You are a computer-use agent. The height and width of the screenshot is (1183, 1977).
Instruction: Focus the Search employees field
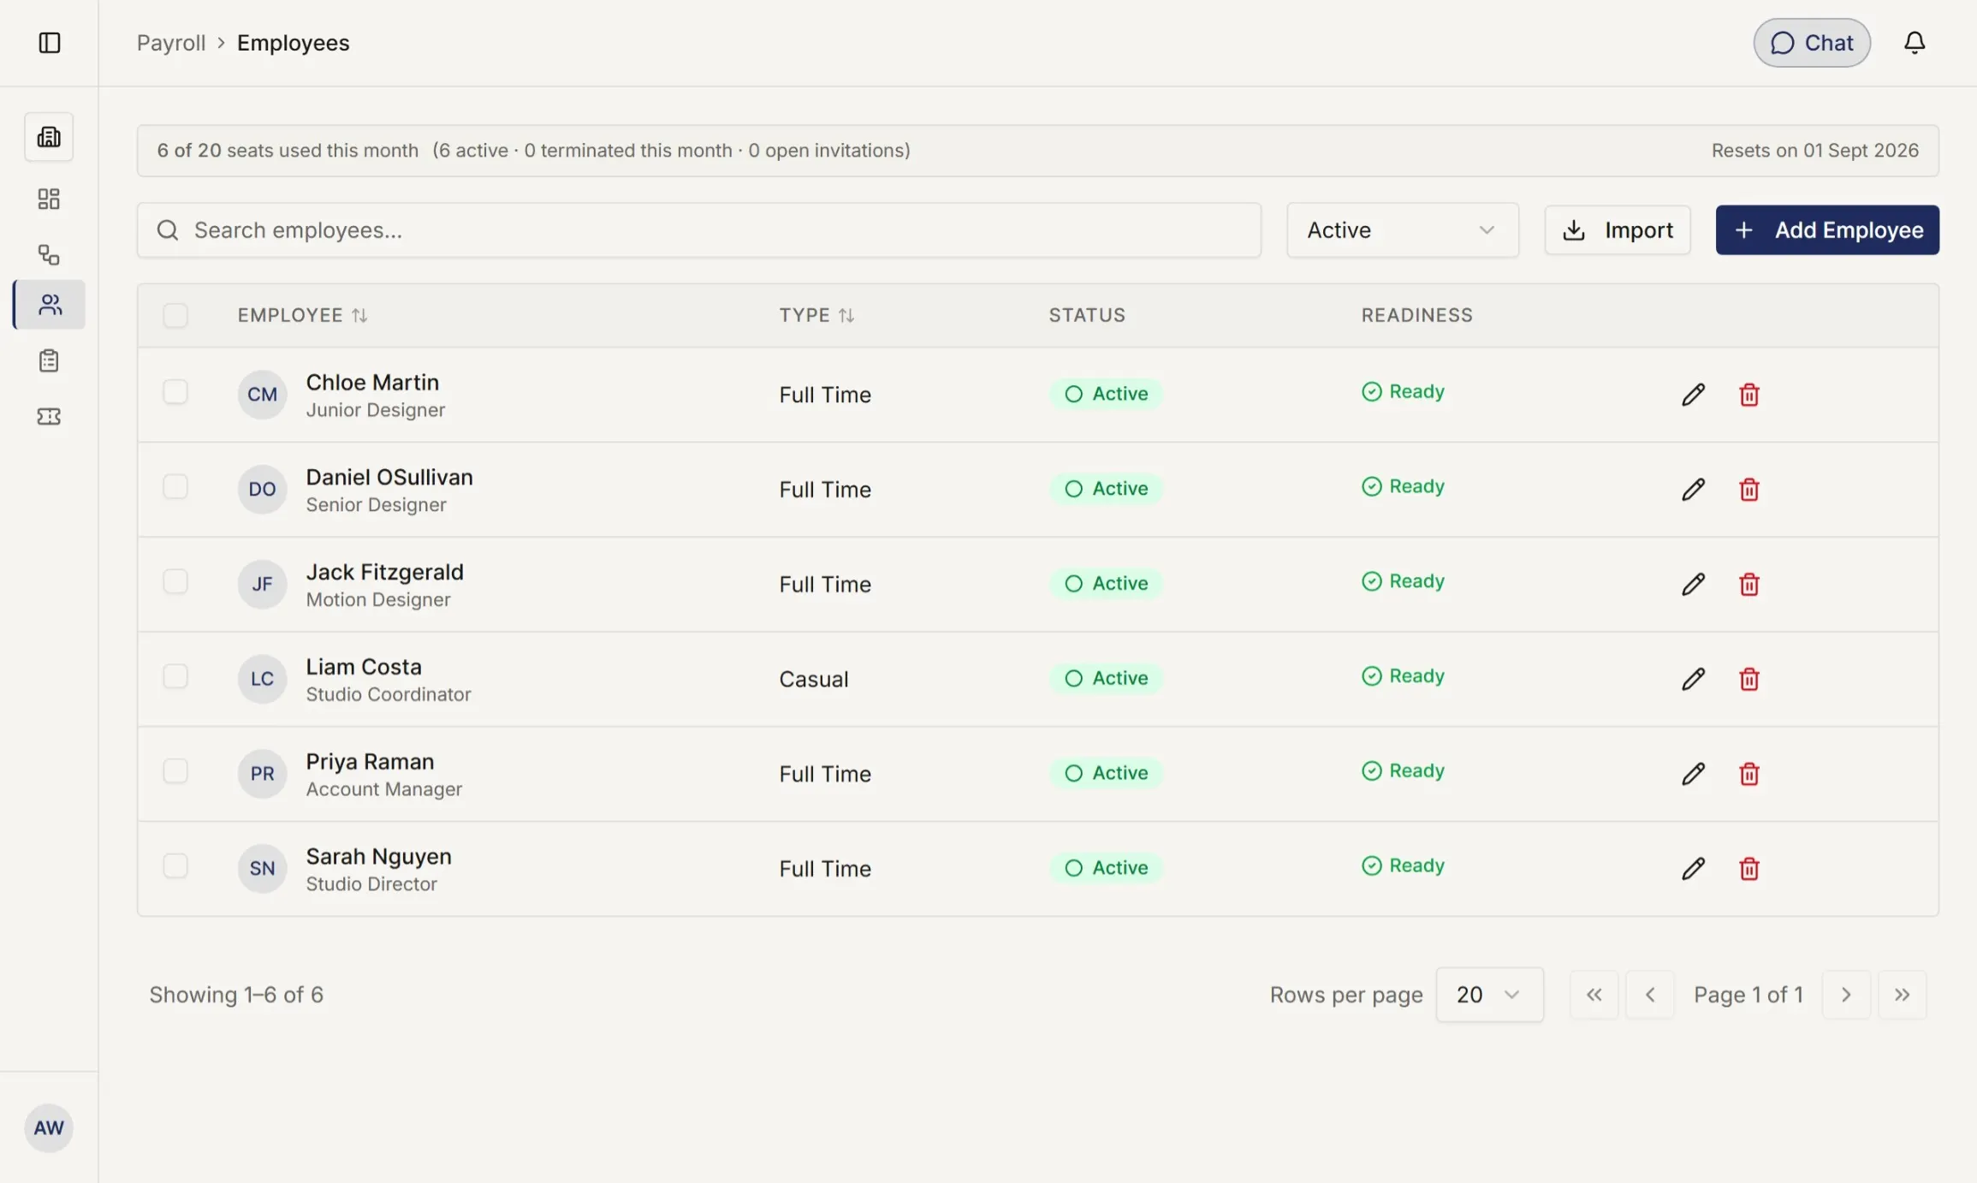click(x=699, y=230)
